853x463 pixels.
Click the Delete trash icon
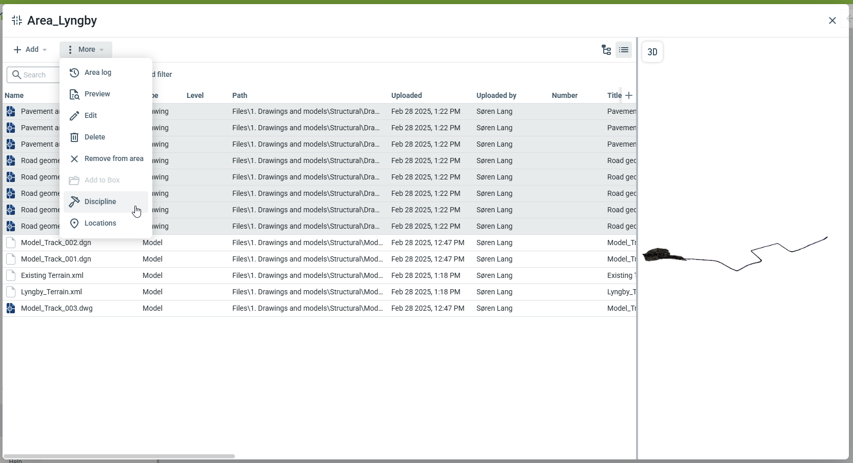74,137
